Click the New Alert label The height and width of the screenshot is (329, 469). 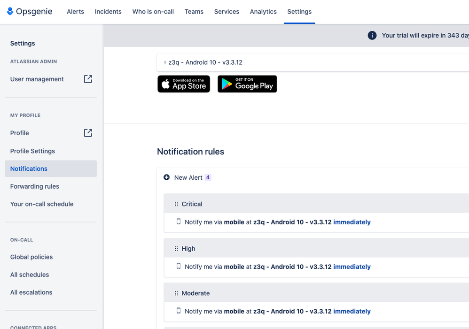(188, 177)
